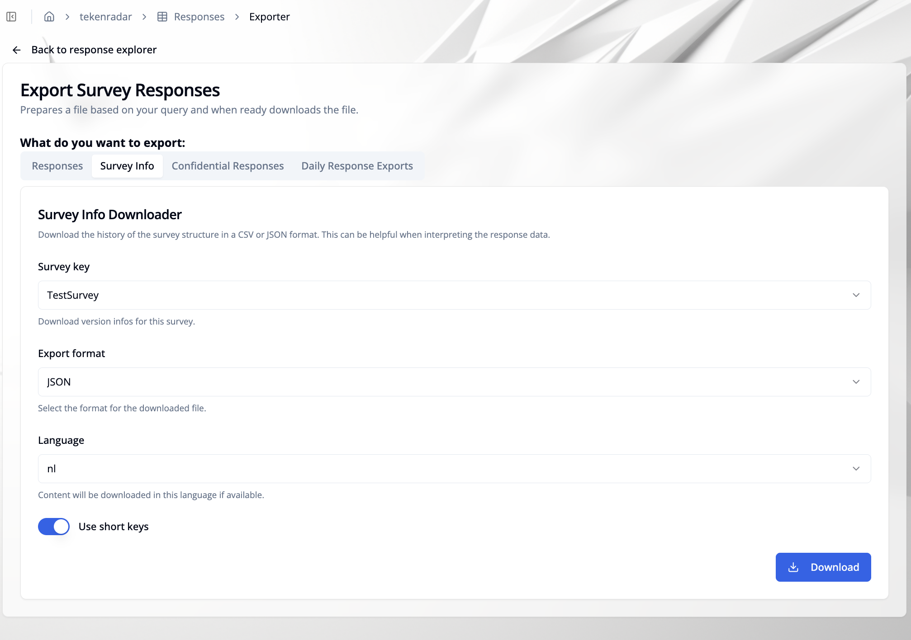Collapse the sidebar using the panel icon
911x640 pixels.
tap(11, 16)
